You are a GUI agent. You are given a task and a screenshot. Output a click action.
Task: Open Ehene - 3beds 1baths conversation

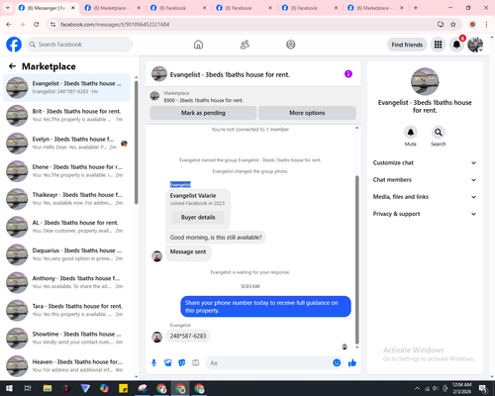point(66,171)
